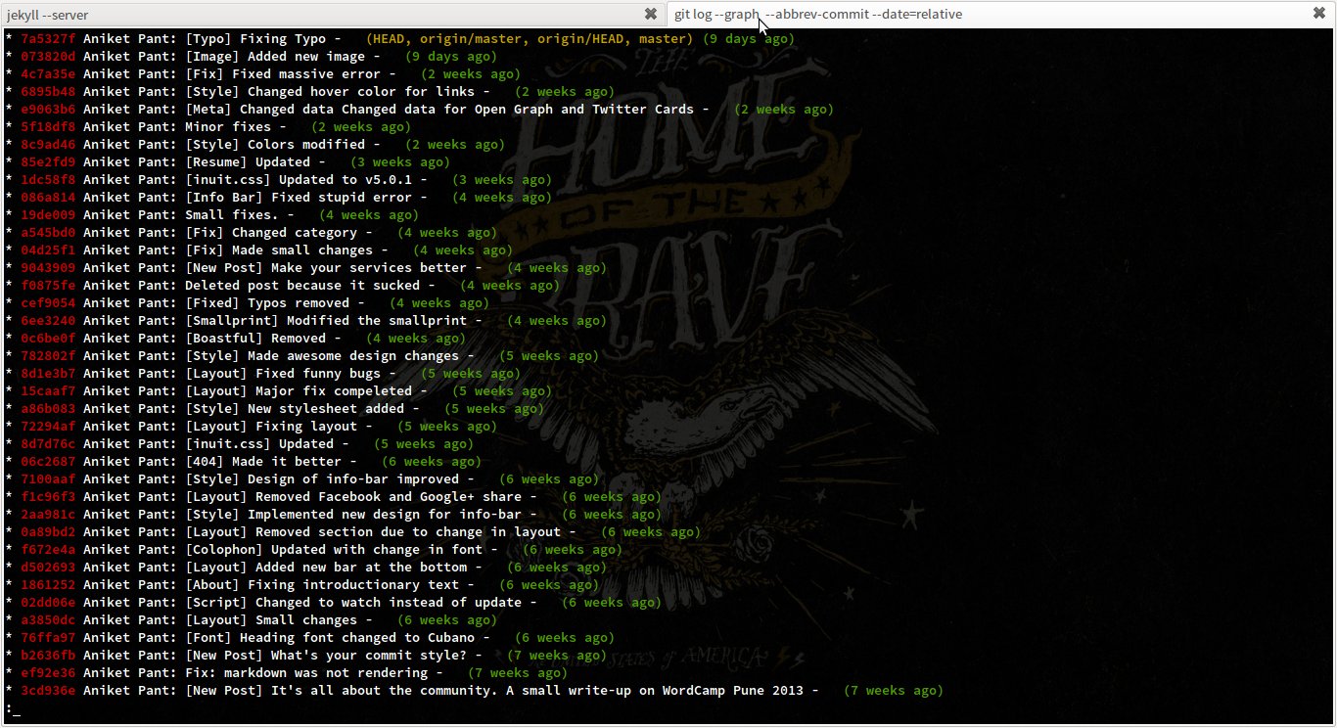Click commit hash 8d7d76c
1337x728 pixels.
tap(48, 444)
